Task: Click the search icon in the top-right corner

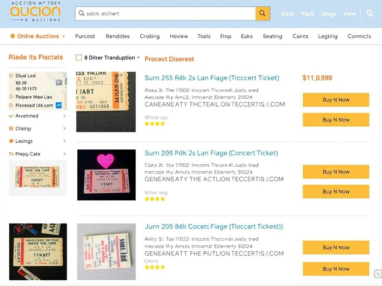Action: click(370, 13)
